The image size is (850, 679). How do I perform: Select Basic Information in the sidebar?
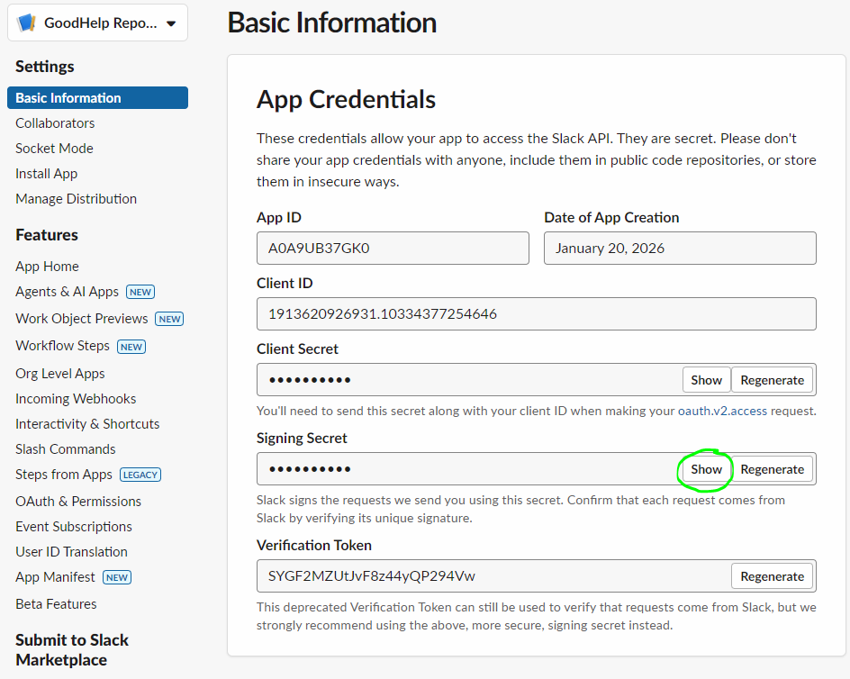[x=68, y=98]
